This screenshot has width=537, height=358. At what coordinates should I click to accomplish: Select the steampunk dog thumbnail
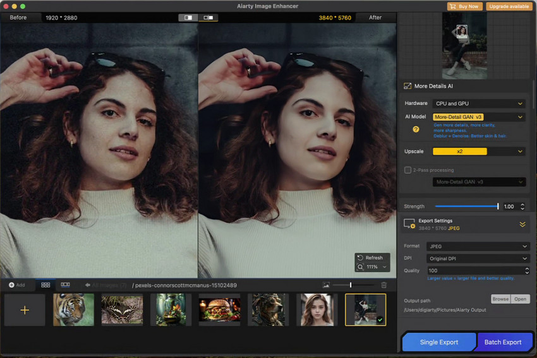point(268,310)
